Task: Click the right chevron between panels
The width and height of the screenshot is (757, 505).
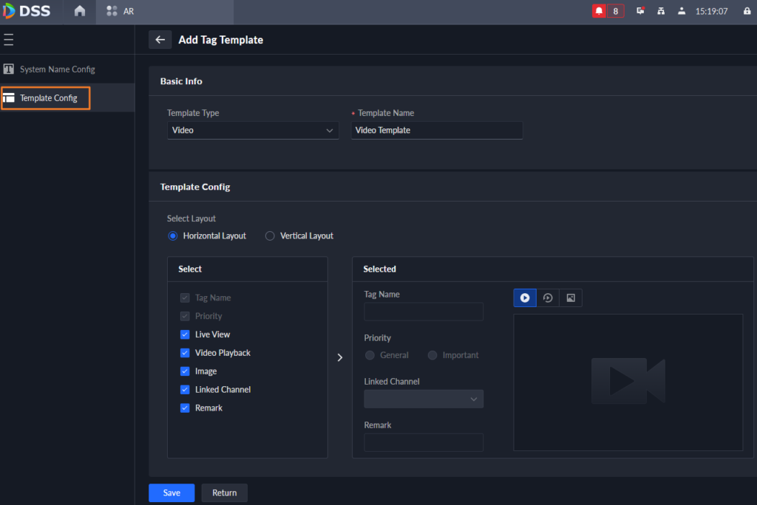Action: 340,357
